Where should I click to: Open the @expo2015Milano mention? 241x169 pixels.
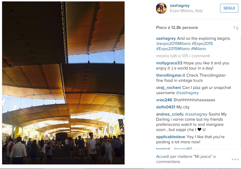click(173, 43)
